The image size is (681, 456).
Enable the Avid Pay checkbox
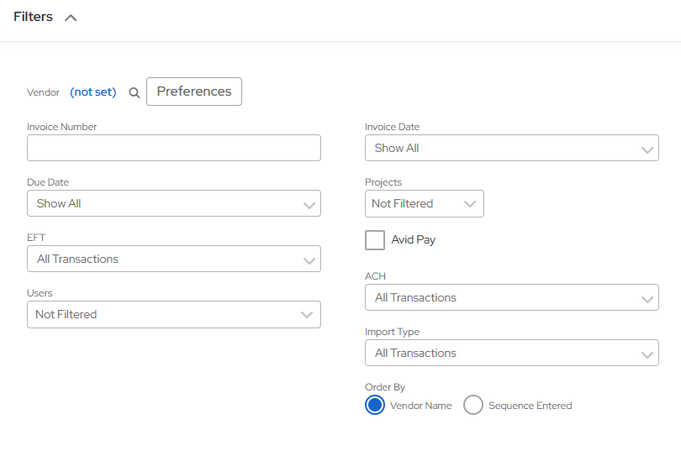click(375, 240)
